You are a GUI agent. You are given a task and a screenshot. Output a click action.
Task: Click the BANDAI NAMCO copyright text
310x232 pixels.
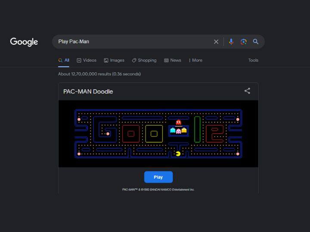click(158, 189)
